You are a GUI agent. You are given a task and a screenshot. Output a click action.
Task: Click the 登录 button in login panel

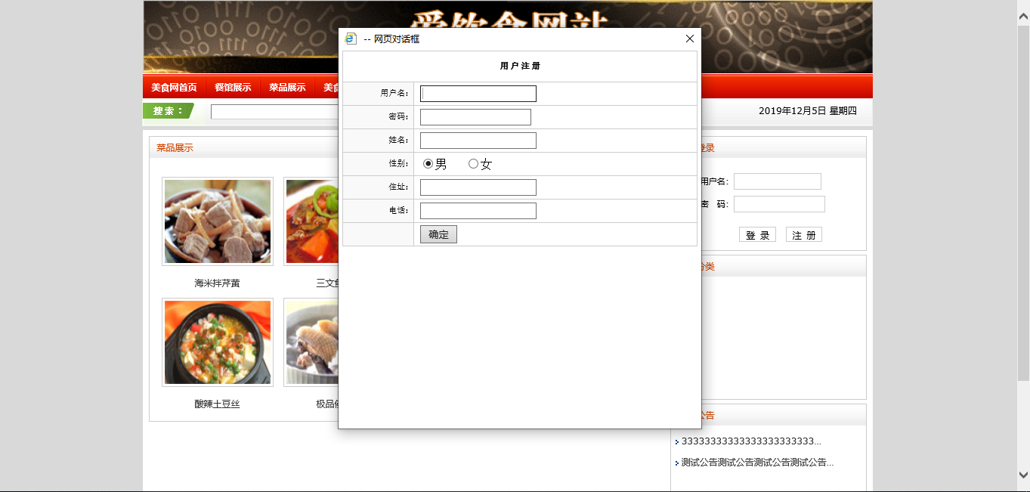(757, 235)
